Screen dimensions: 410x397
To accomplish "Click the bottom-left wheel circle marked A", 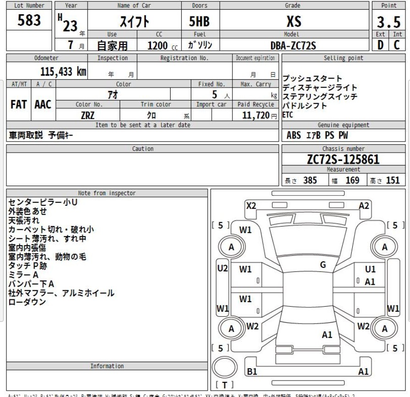I will click(x=232, y=328).
